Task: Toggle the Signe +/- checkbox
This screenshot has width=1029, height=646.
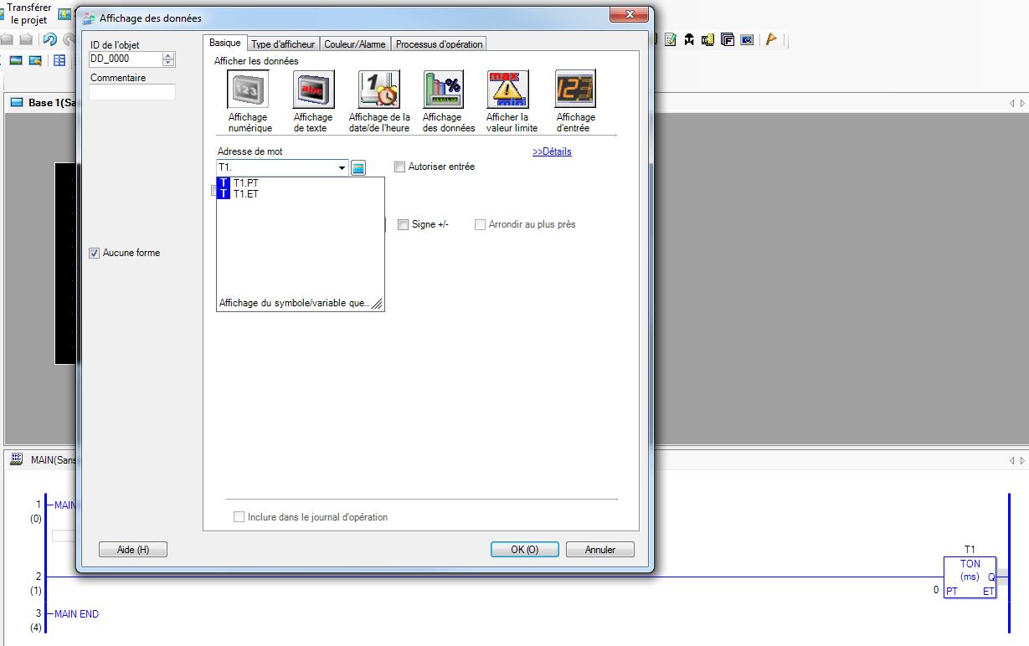Action: (x=403, y=225)
